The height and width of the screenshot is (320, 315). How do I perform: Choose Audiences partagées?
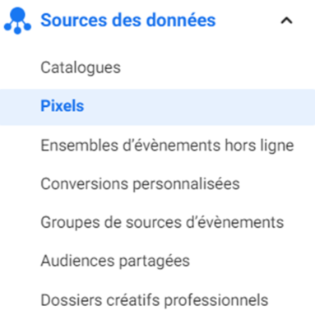coord(115,261)
